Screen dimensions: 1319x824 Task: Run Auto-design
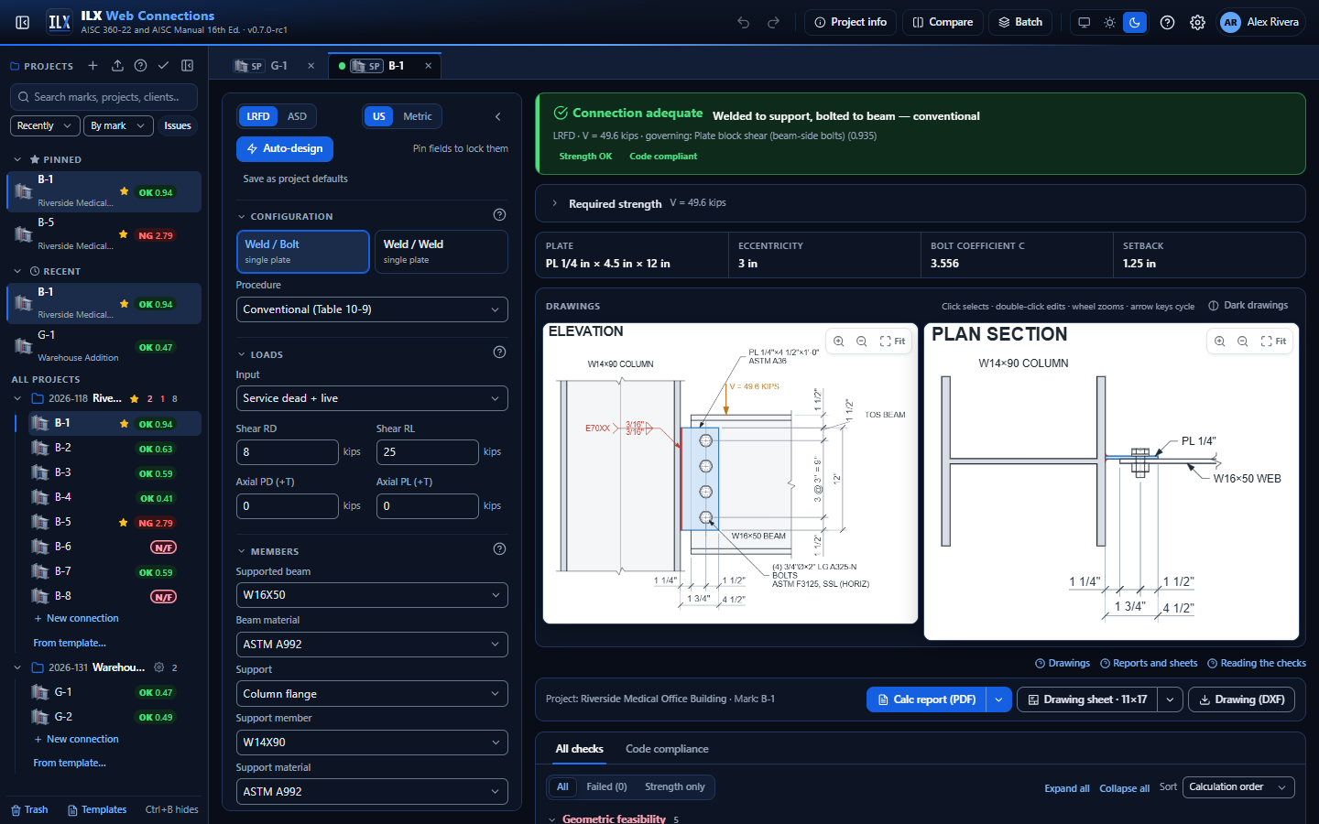coord(285,148)
